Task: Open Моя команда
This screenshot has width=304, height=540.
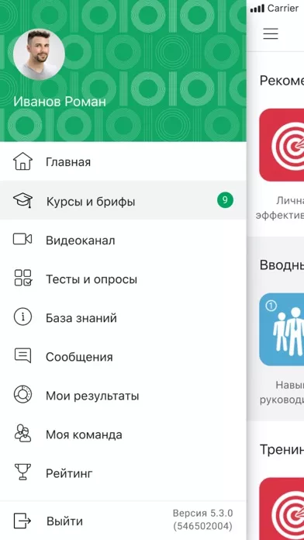Action: [x=123, y=434]
